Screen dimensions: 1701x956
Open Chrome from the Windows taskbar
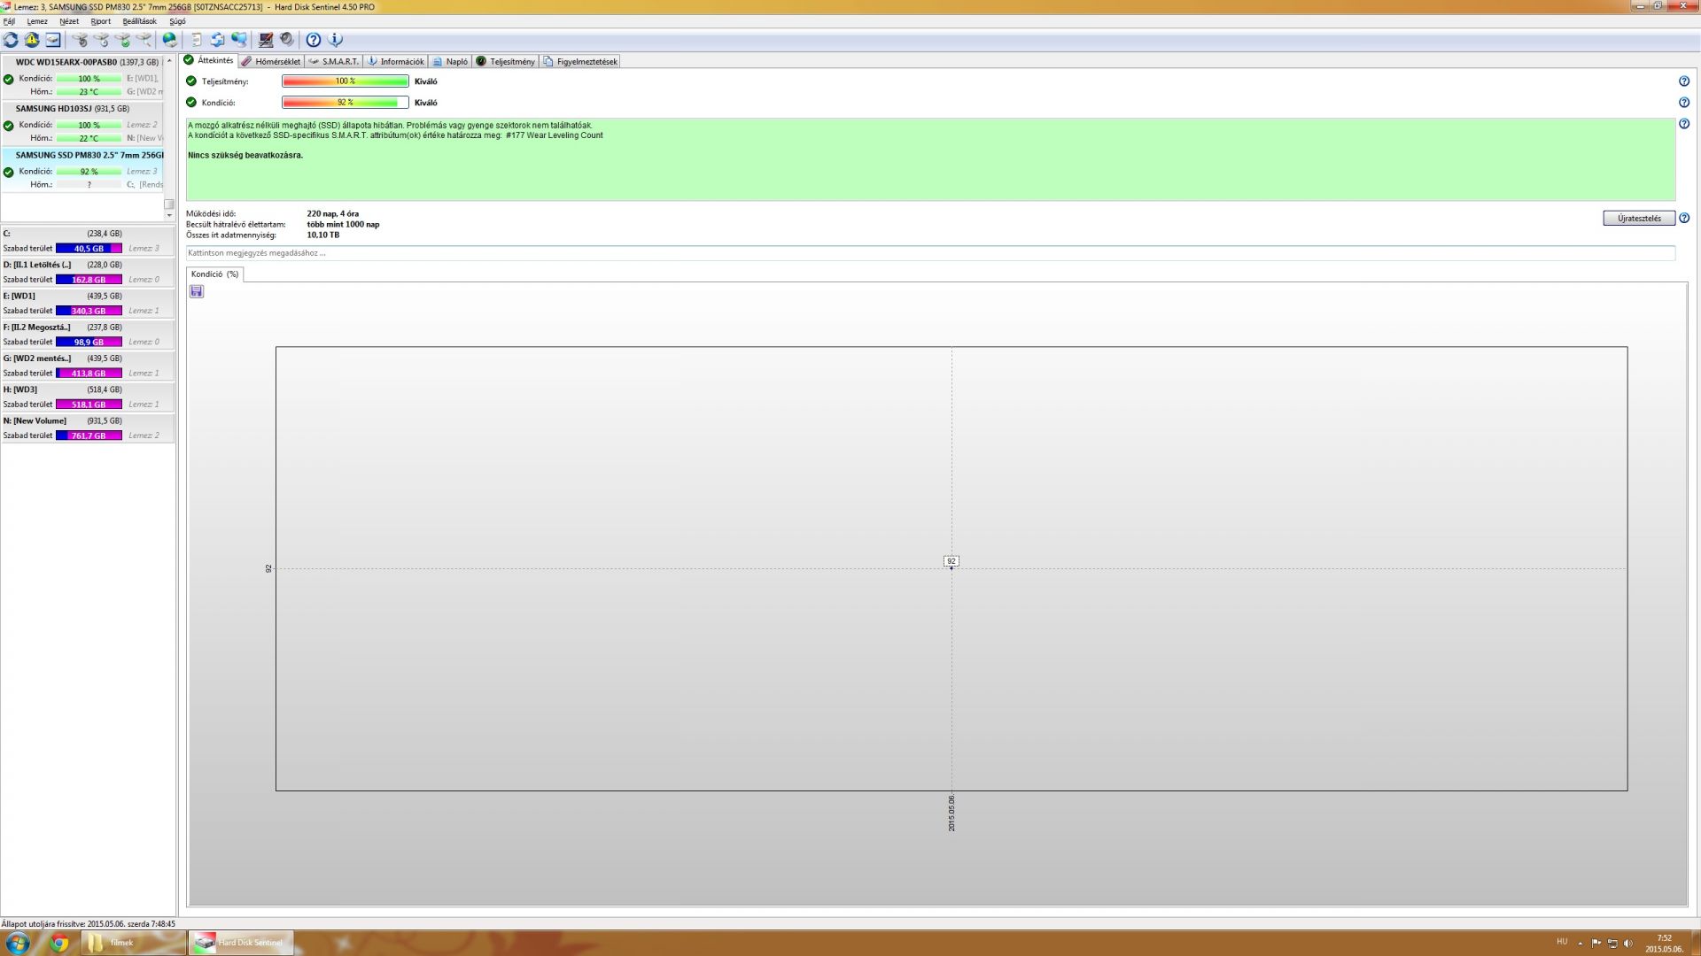coord(59,943)
